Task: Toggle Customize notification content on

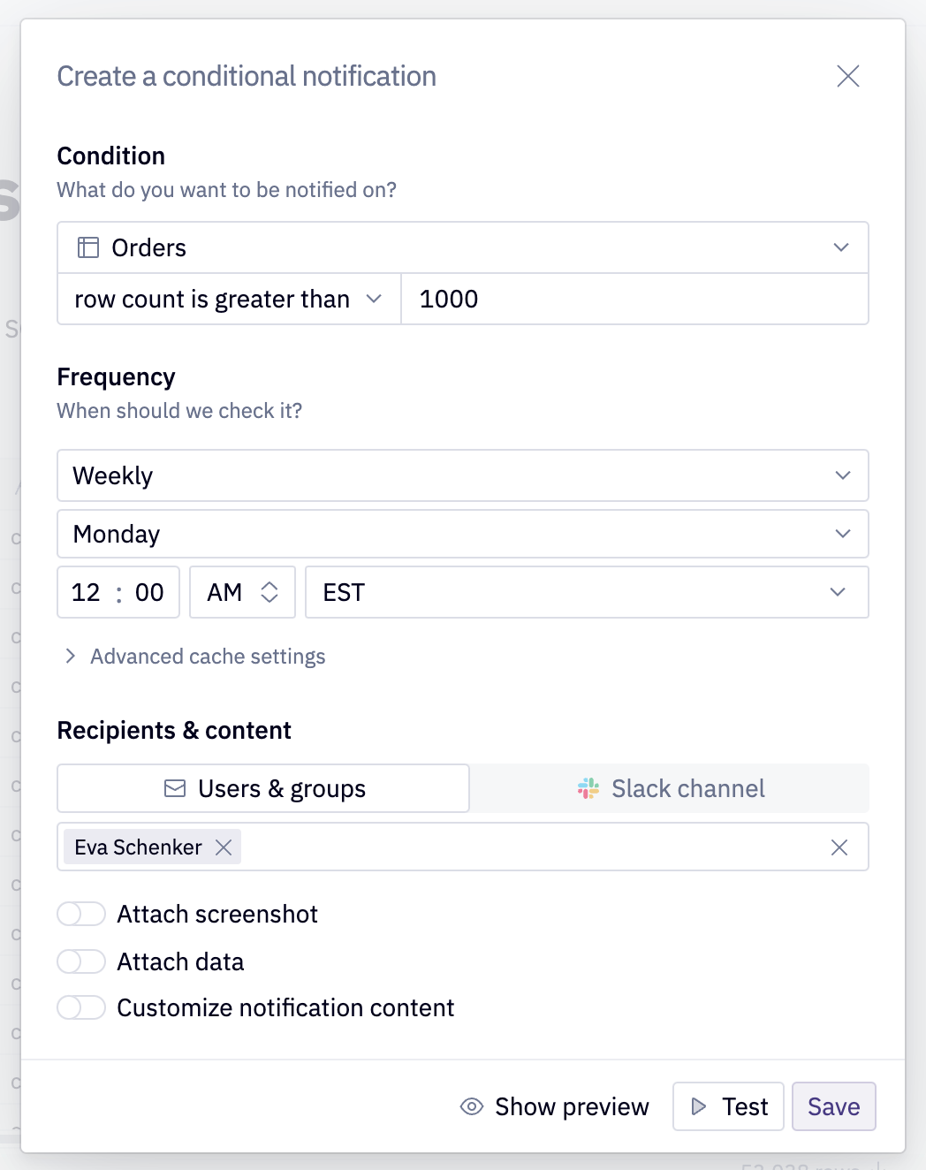Action: pos(81,1007)
